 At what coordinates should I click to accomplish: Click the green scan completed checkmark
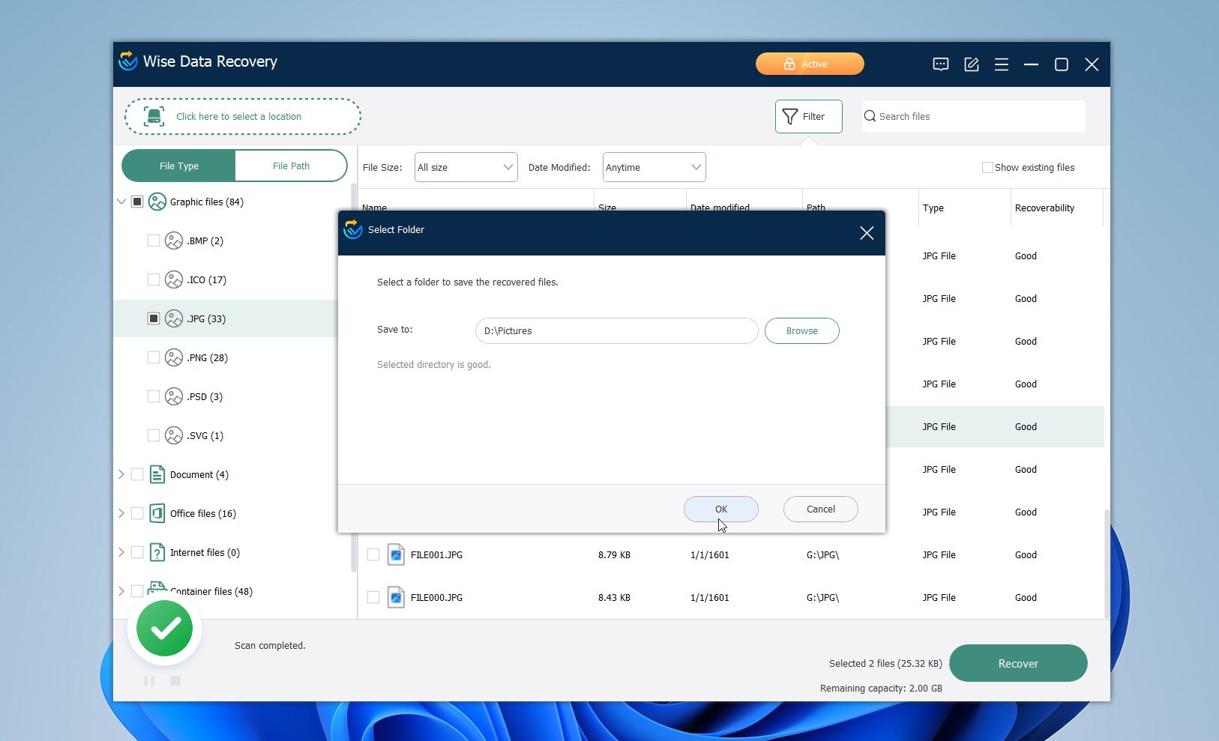coord(164,629)
